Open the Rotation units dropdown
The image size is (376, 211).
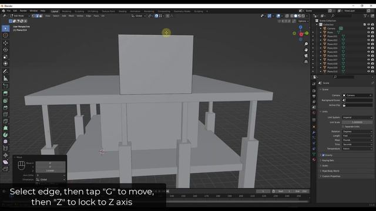357,131
